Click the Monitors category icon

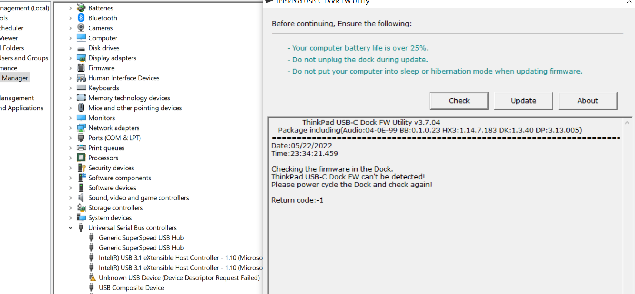81,118
